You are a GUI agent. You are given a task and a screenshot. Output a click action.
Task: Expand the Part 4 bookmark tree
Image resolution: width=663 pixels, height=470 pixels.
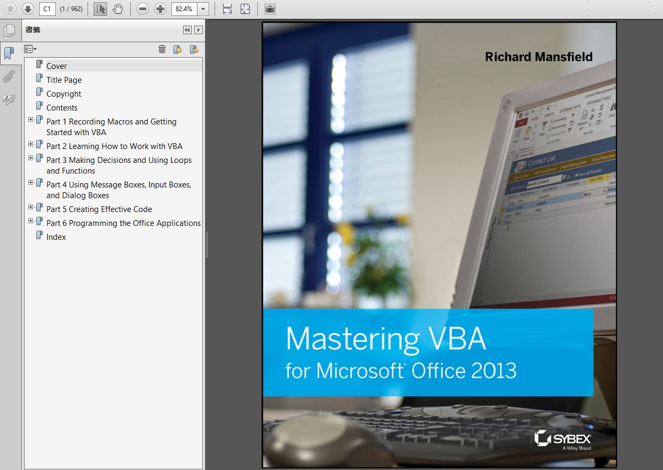[30, 183]
